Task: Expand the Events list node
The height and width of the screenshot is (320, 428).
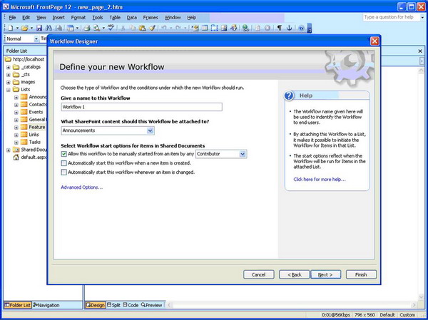Action: click(16, 113)
